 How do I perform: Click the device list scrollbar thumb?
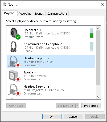pyautogui.click(x=98, y=58)
